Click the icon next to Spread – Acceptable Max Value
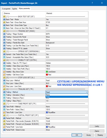Screen dimensions: 107x138 (4, 57)
